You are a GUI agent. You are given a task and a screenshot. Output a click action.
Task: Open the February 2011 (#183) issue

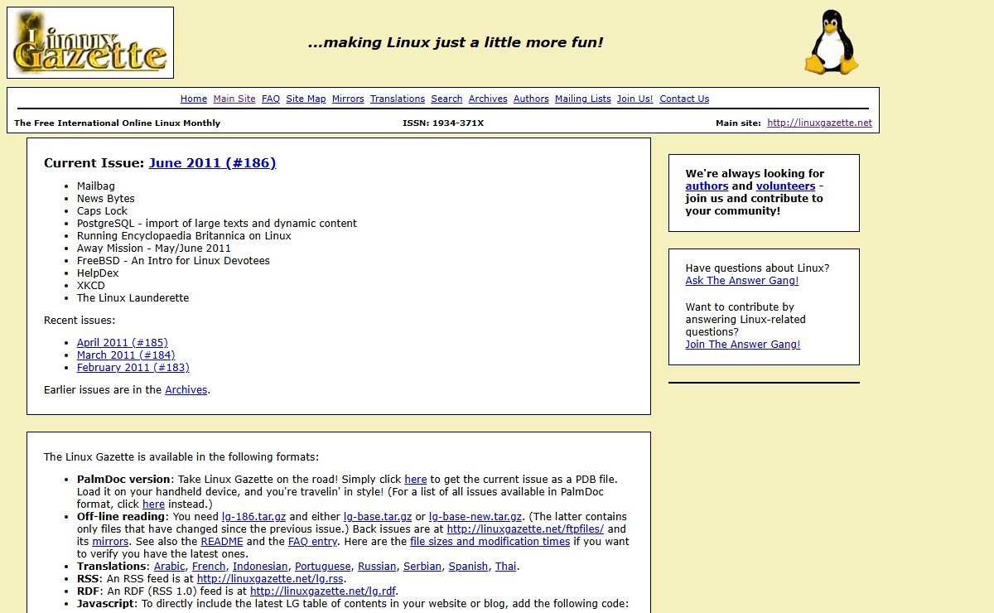(x=133, y=368)
